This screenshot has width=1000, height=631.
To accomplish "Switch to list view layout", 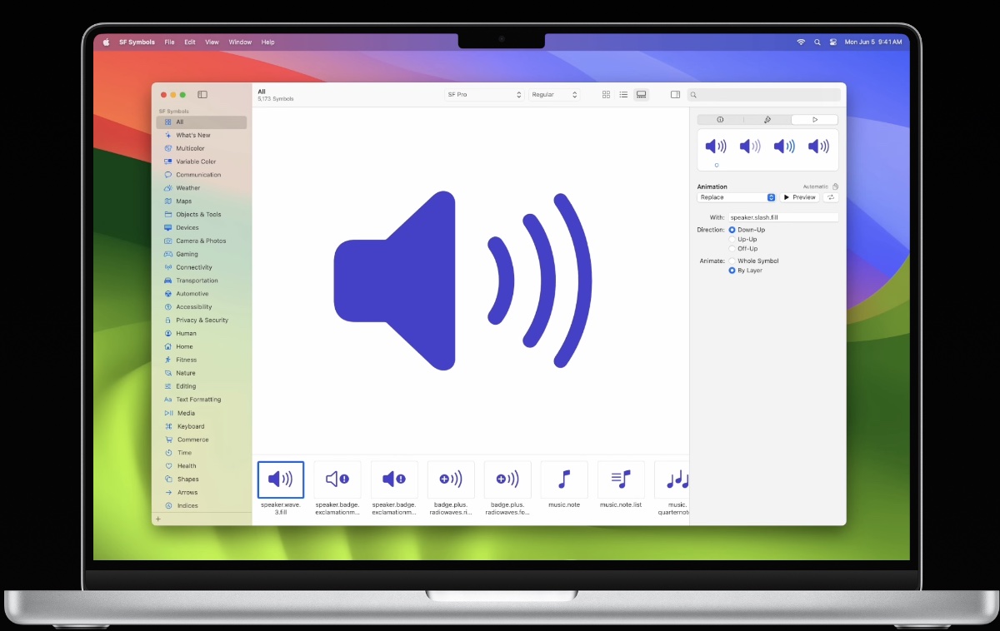I will point(623,94).
